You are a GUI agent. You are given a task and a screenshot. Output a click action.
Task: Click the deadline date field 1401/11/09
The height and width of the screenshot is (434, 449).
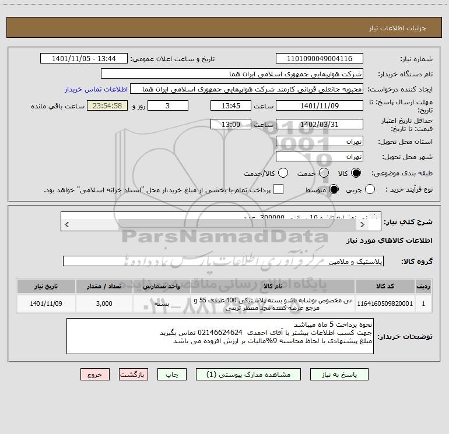tap(320, 105)
